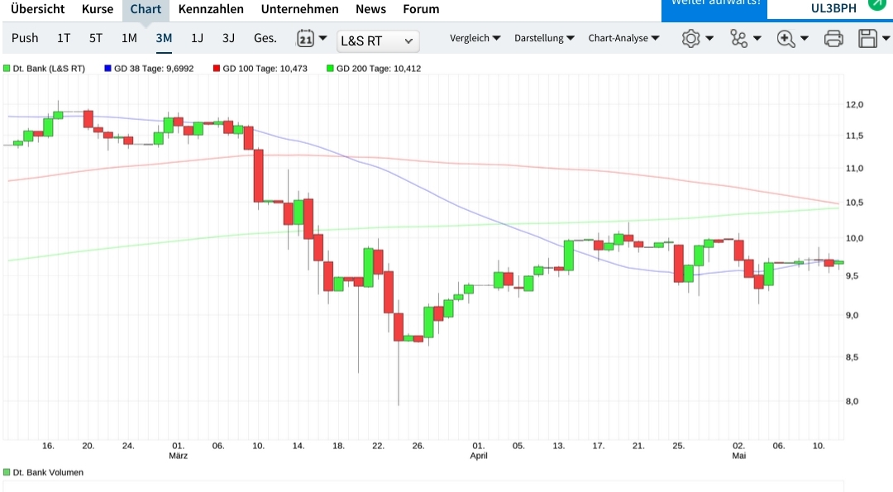This screenshot has width=893, height=492.
Task: Open the calendar date range icon
Action: [305, 38]
